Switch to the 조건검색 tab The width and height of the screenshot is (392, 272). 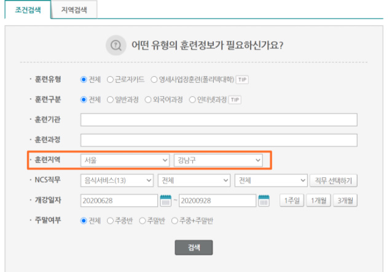pyautogui.click(x=28, y=10)
